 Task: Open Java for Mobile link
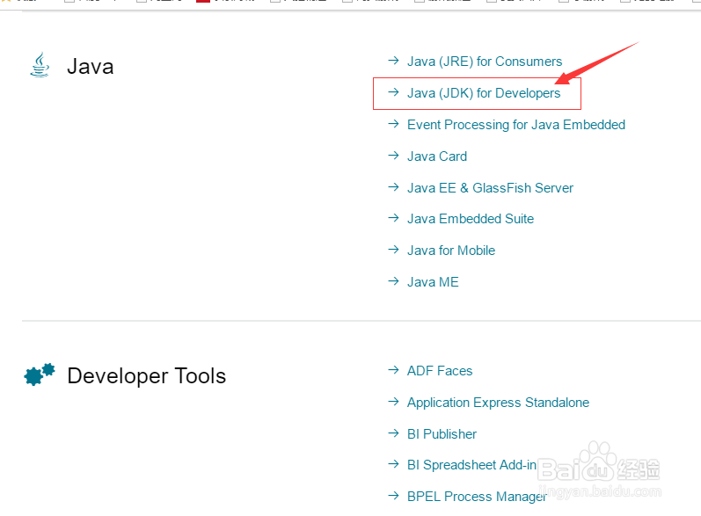tap(451, 251)
